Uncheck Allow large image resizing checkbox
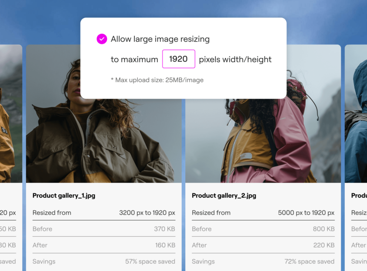 click(102, 39)
